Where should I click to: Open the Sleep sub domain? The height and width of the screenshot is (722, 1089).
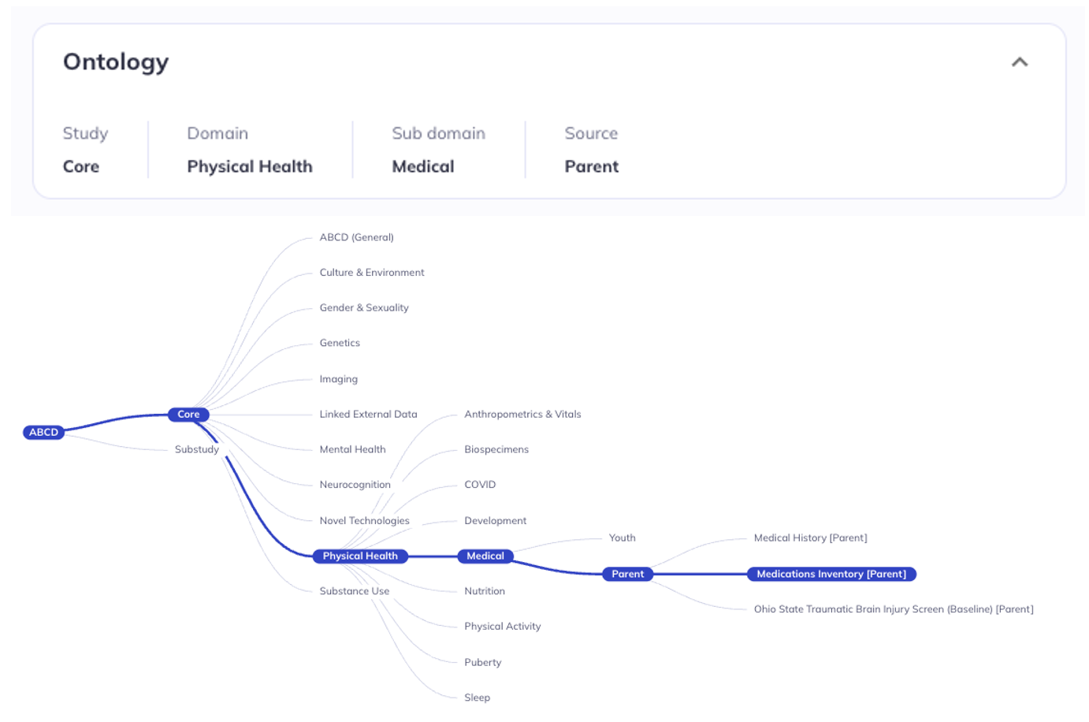[x=477, y=698]
